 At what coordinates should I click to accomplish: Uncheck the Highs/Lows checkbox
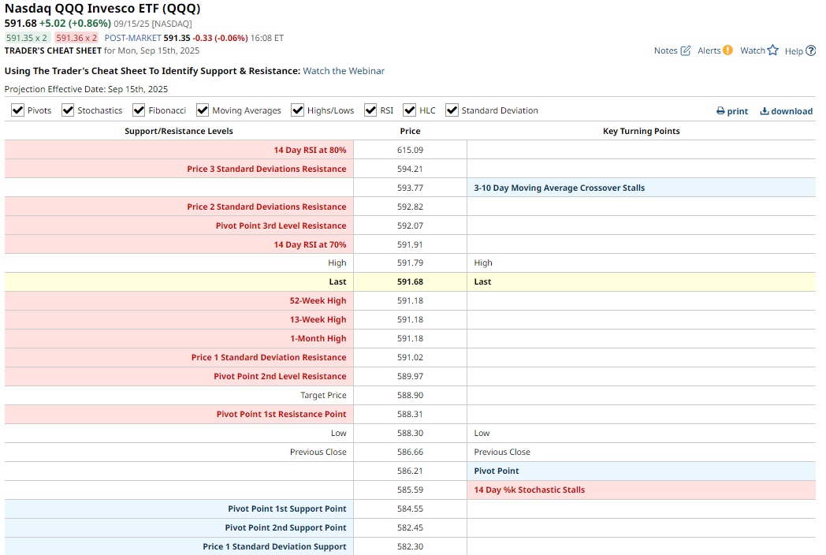point(298,110)
